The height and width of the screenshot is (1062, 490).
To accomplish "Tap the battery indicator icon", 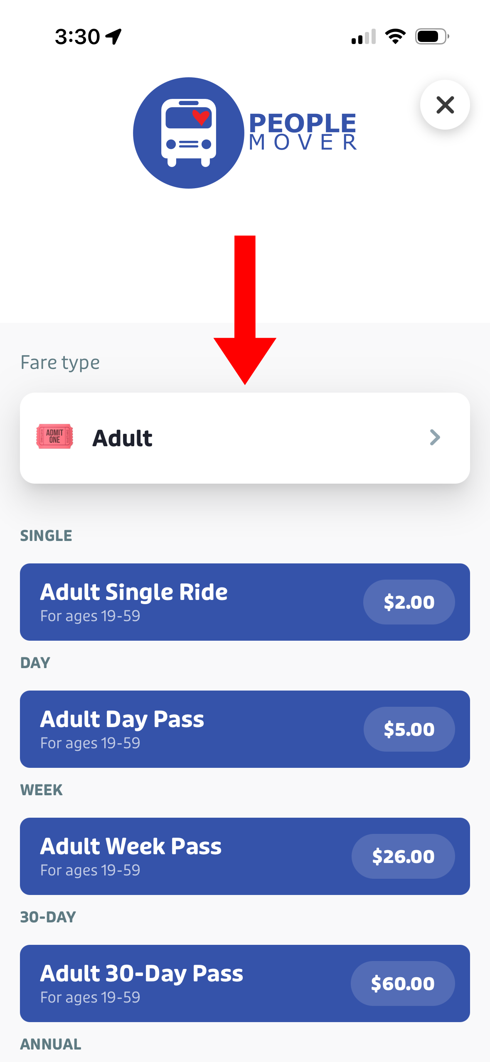I will point(432,37).
